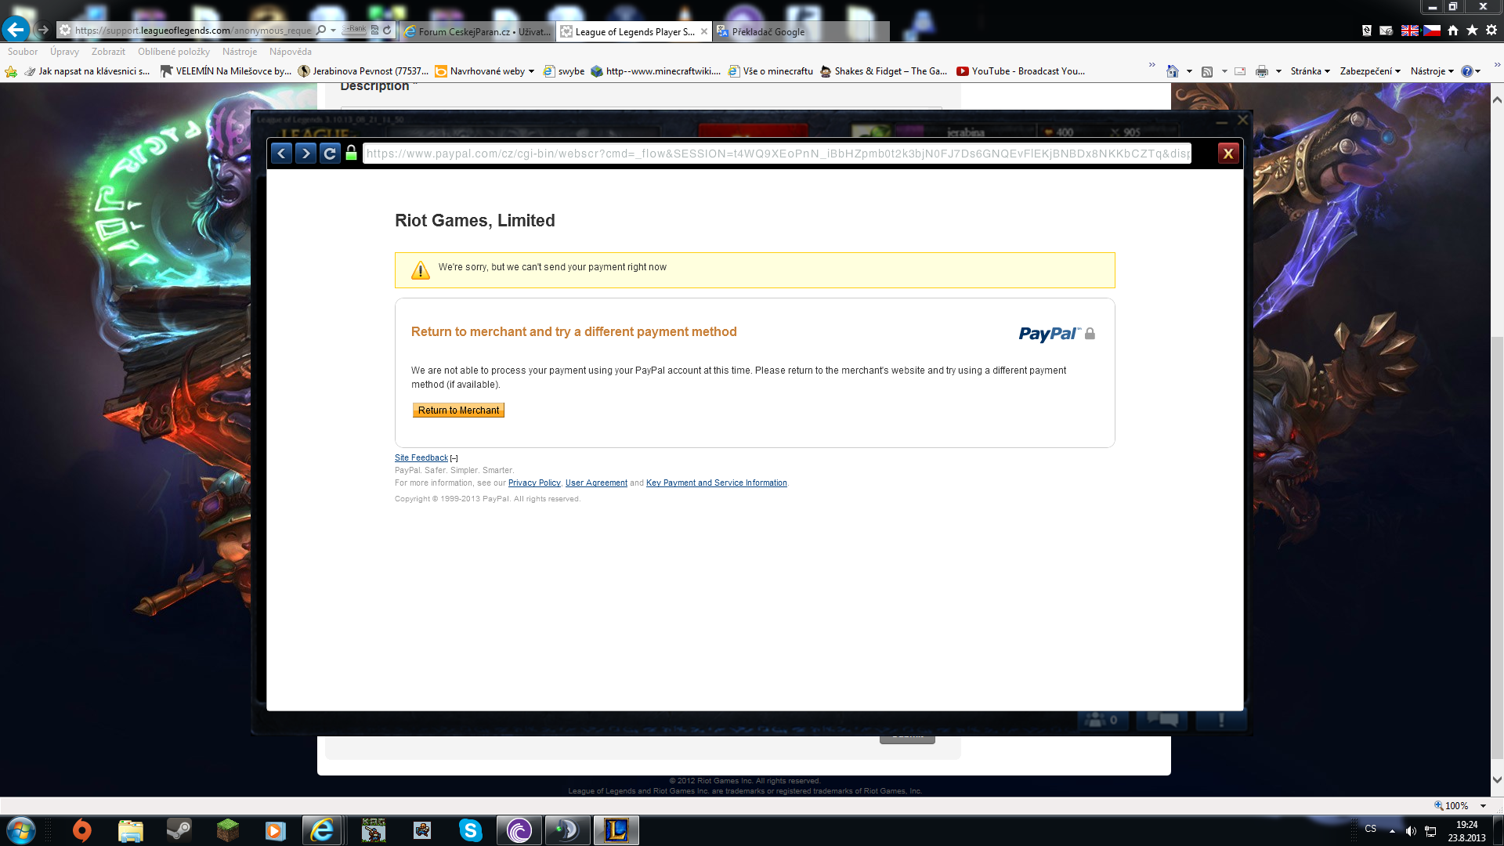Open the Privacy Policy link
This screenshot has height=846, width=1504.
(x=534, y=483)
